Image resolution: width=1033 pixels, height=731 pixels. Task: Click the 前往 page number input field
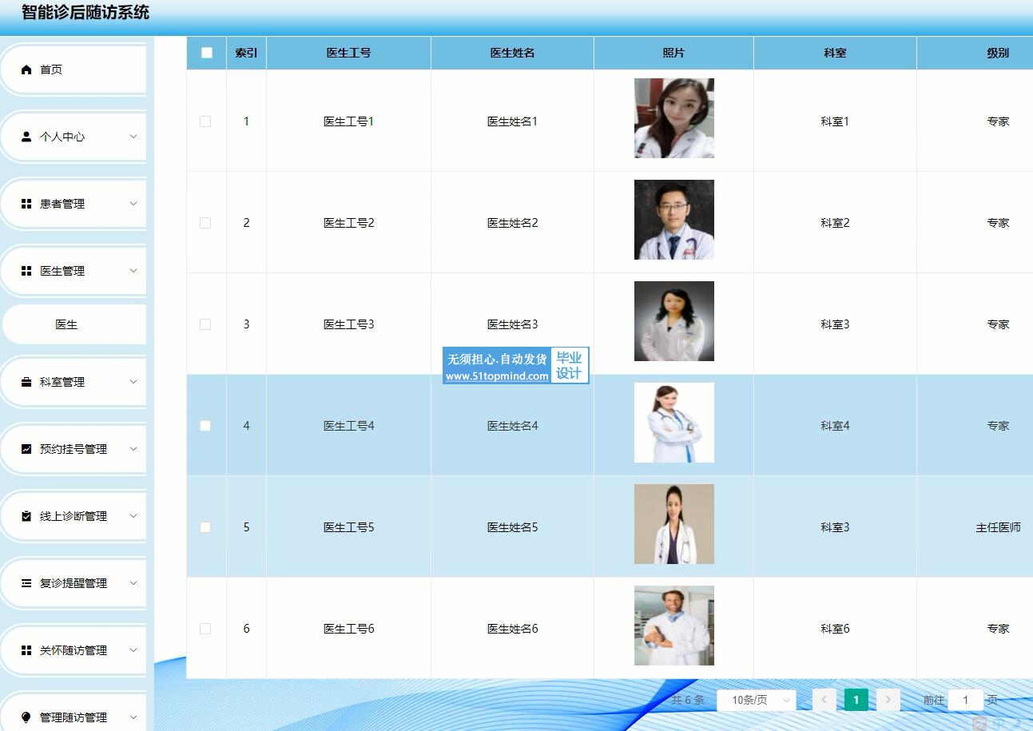pyautogui.click(x=965, y=700)
